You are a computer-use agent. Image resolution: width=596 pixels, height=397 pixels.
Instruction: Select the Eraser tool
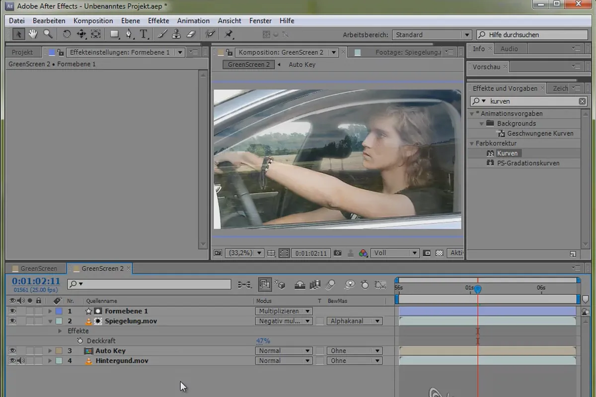191,34
